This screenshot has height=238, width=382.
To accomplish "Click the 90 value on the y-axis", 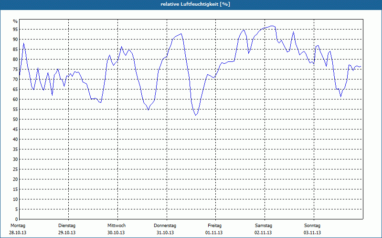I will 15,40.
